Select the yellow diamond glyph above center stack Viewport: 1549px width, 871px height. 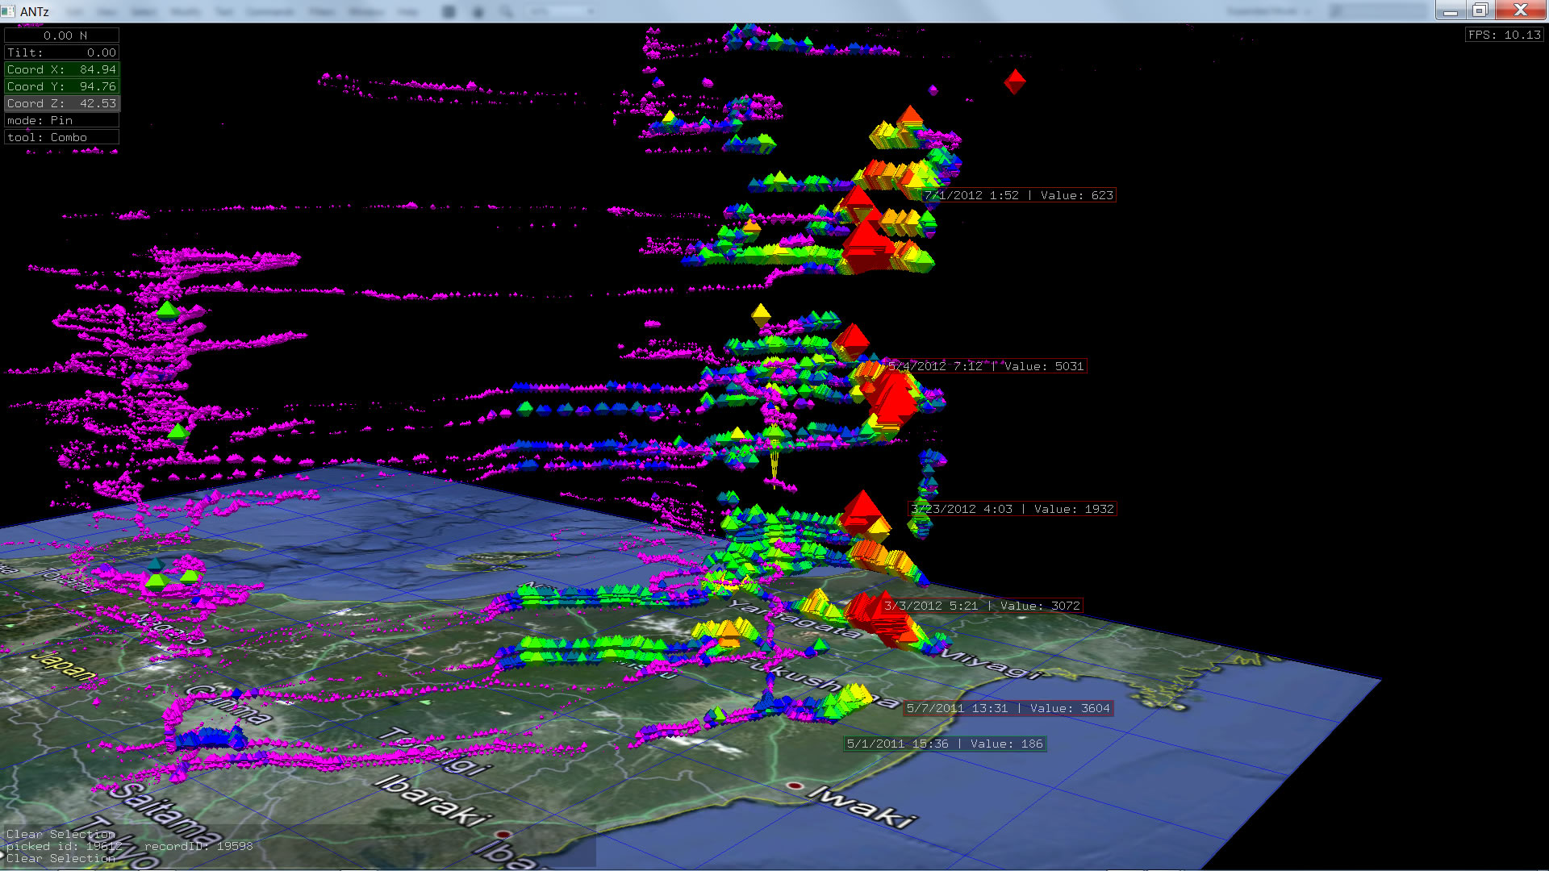[760, 314]
